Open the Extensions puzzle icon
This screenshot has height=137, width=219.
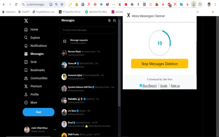pyautogui.click(x=200, y=4)
